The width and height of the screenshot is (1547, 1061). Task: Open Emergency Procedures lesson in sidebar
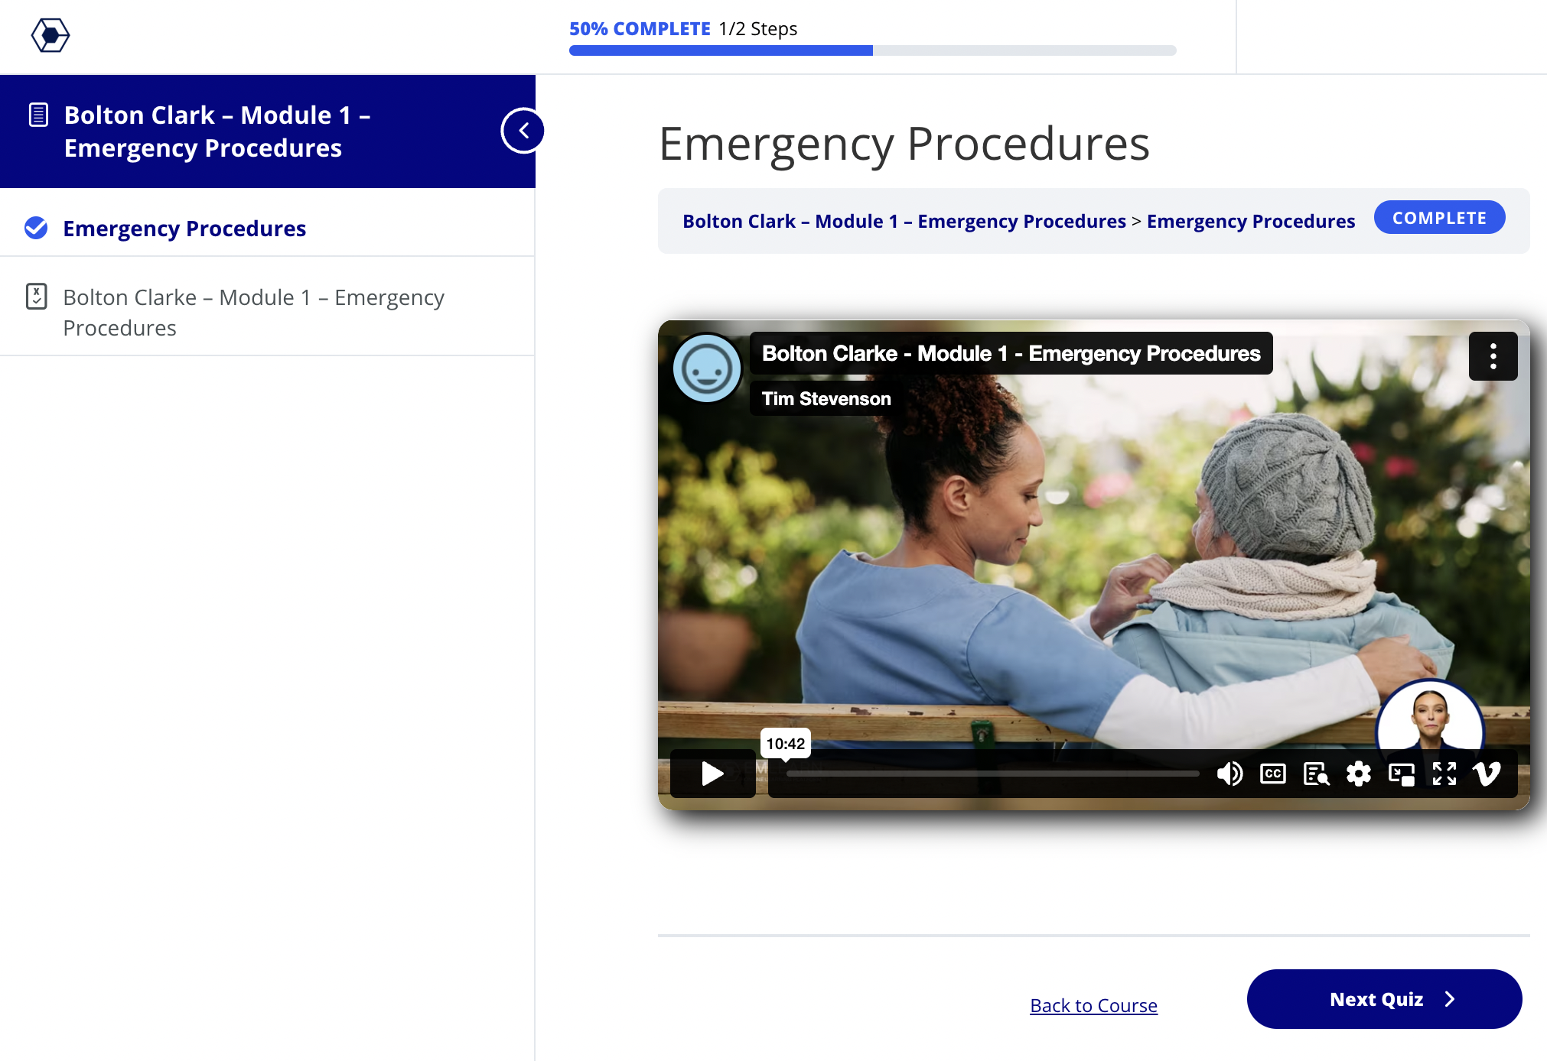point(184,228)
